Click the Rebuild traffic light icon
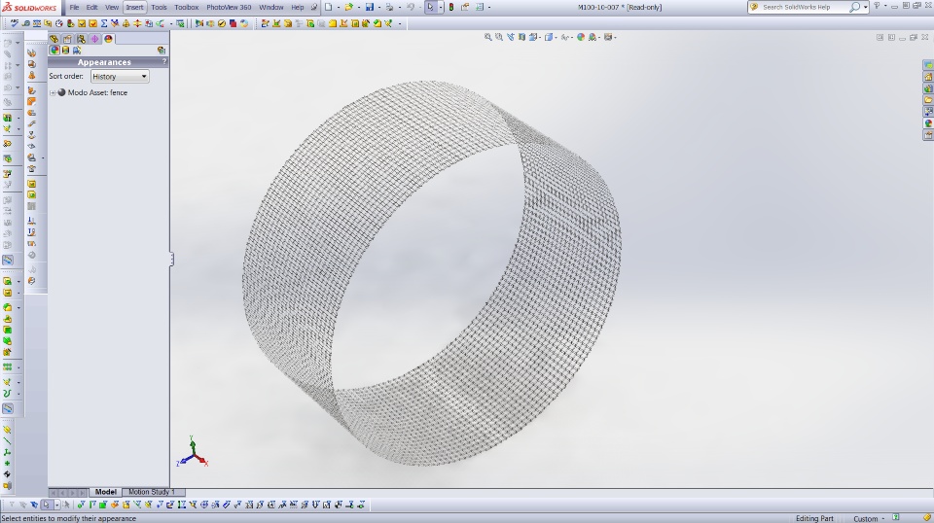 click(451, 7)
